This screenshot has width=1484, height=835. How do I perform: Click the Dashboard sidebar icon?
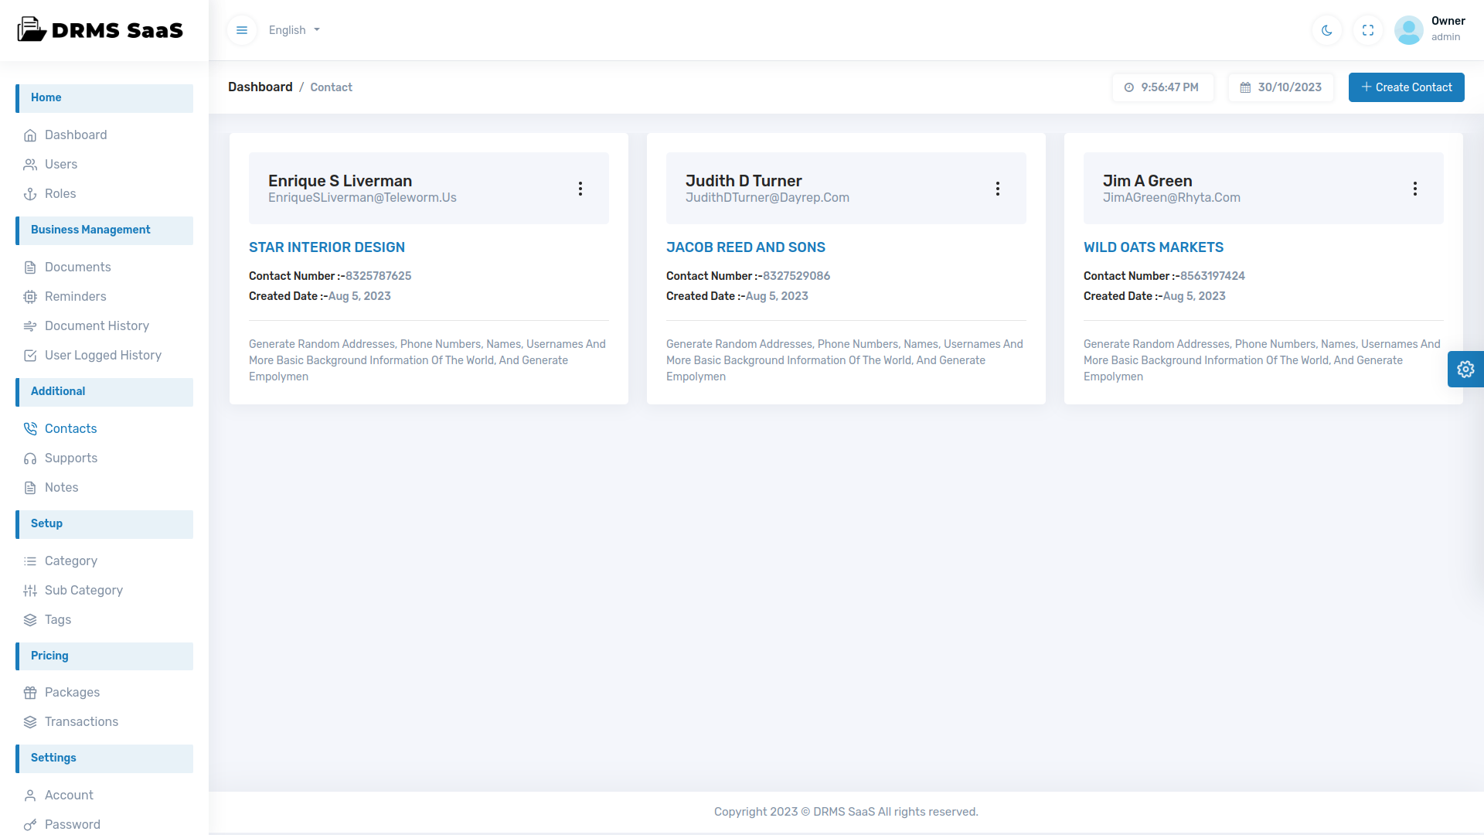(x=29, y=135)
